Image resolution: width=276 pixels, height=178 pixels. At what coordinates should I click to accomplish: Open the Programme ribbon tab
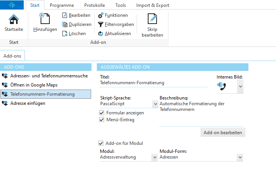62,5
